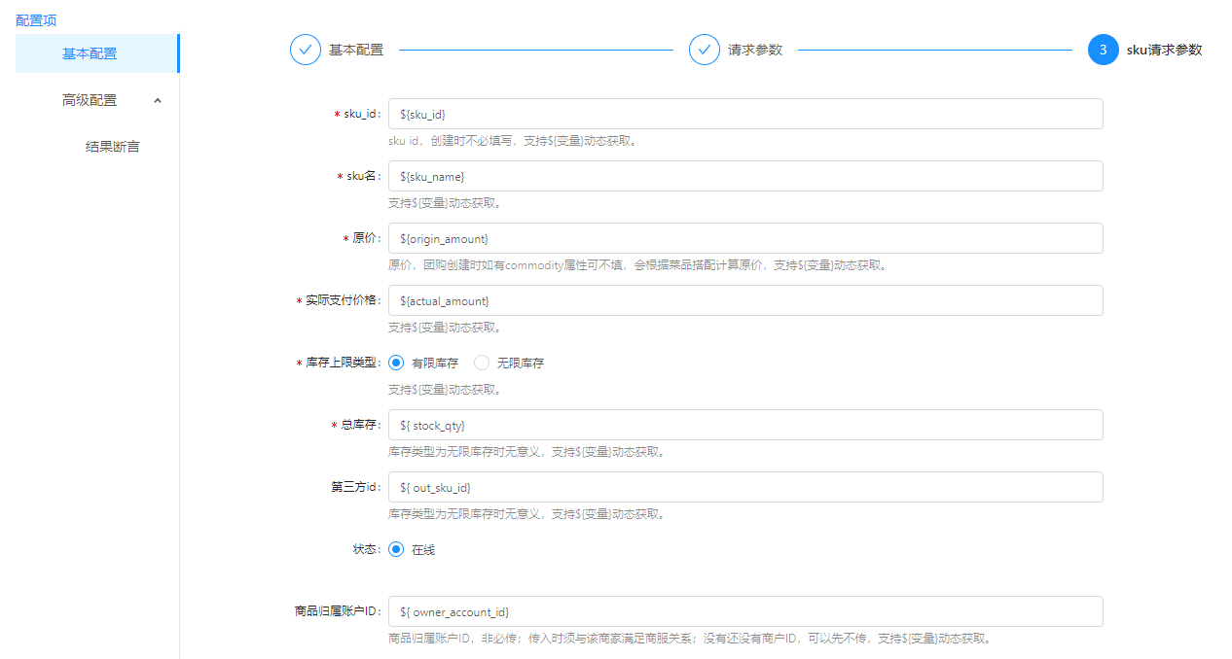Viewport: 1232px width, 659px height.
Task: Click the hint 'sku id，创建时不必填写'
Action: point(513,141)
